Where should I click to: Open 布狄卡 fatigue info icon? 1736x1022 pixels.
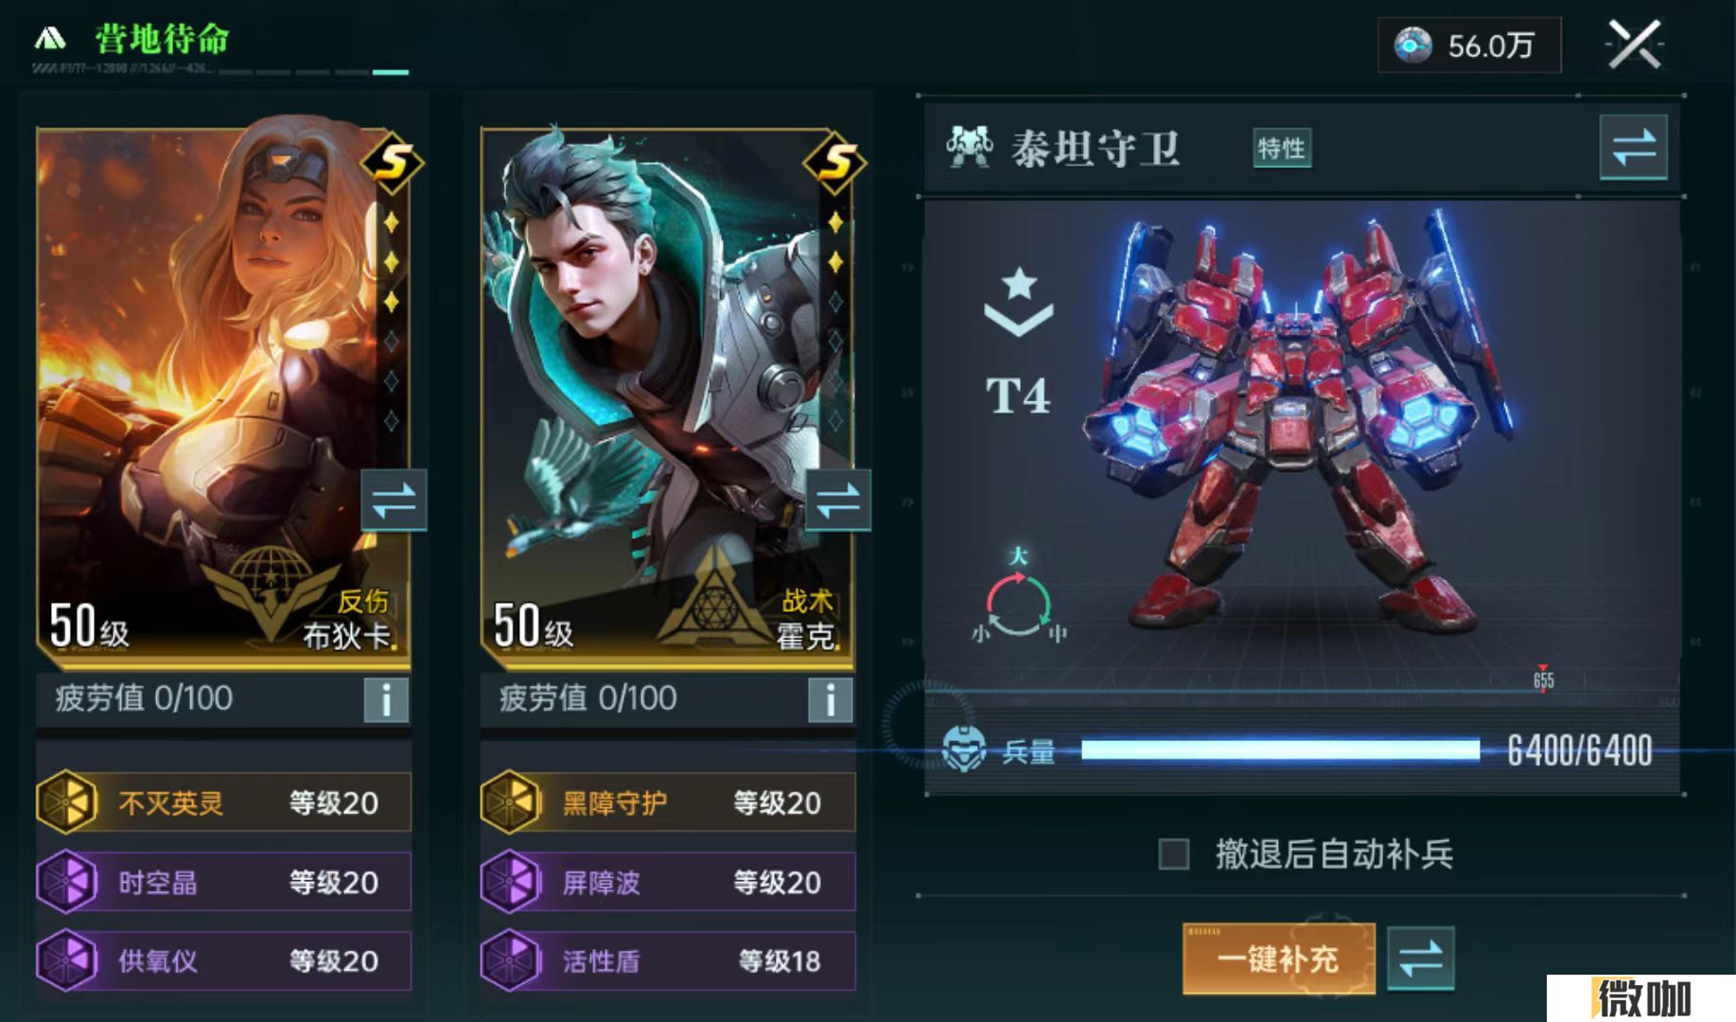pyautogui.click(x=385, y=700)
